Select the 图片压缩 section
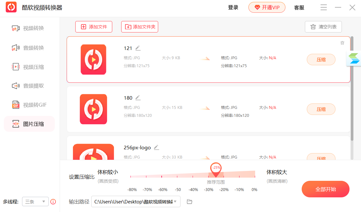The height and width of the screenshot is (212, 361). coord(29,124)
